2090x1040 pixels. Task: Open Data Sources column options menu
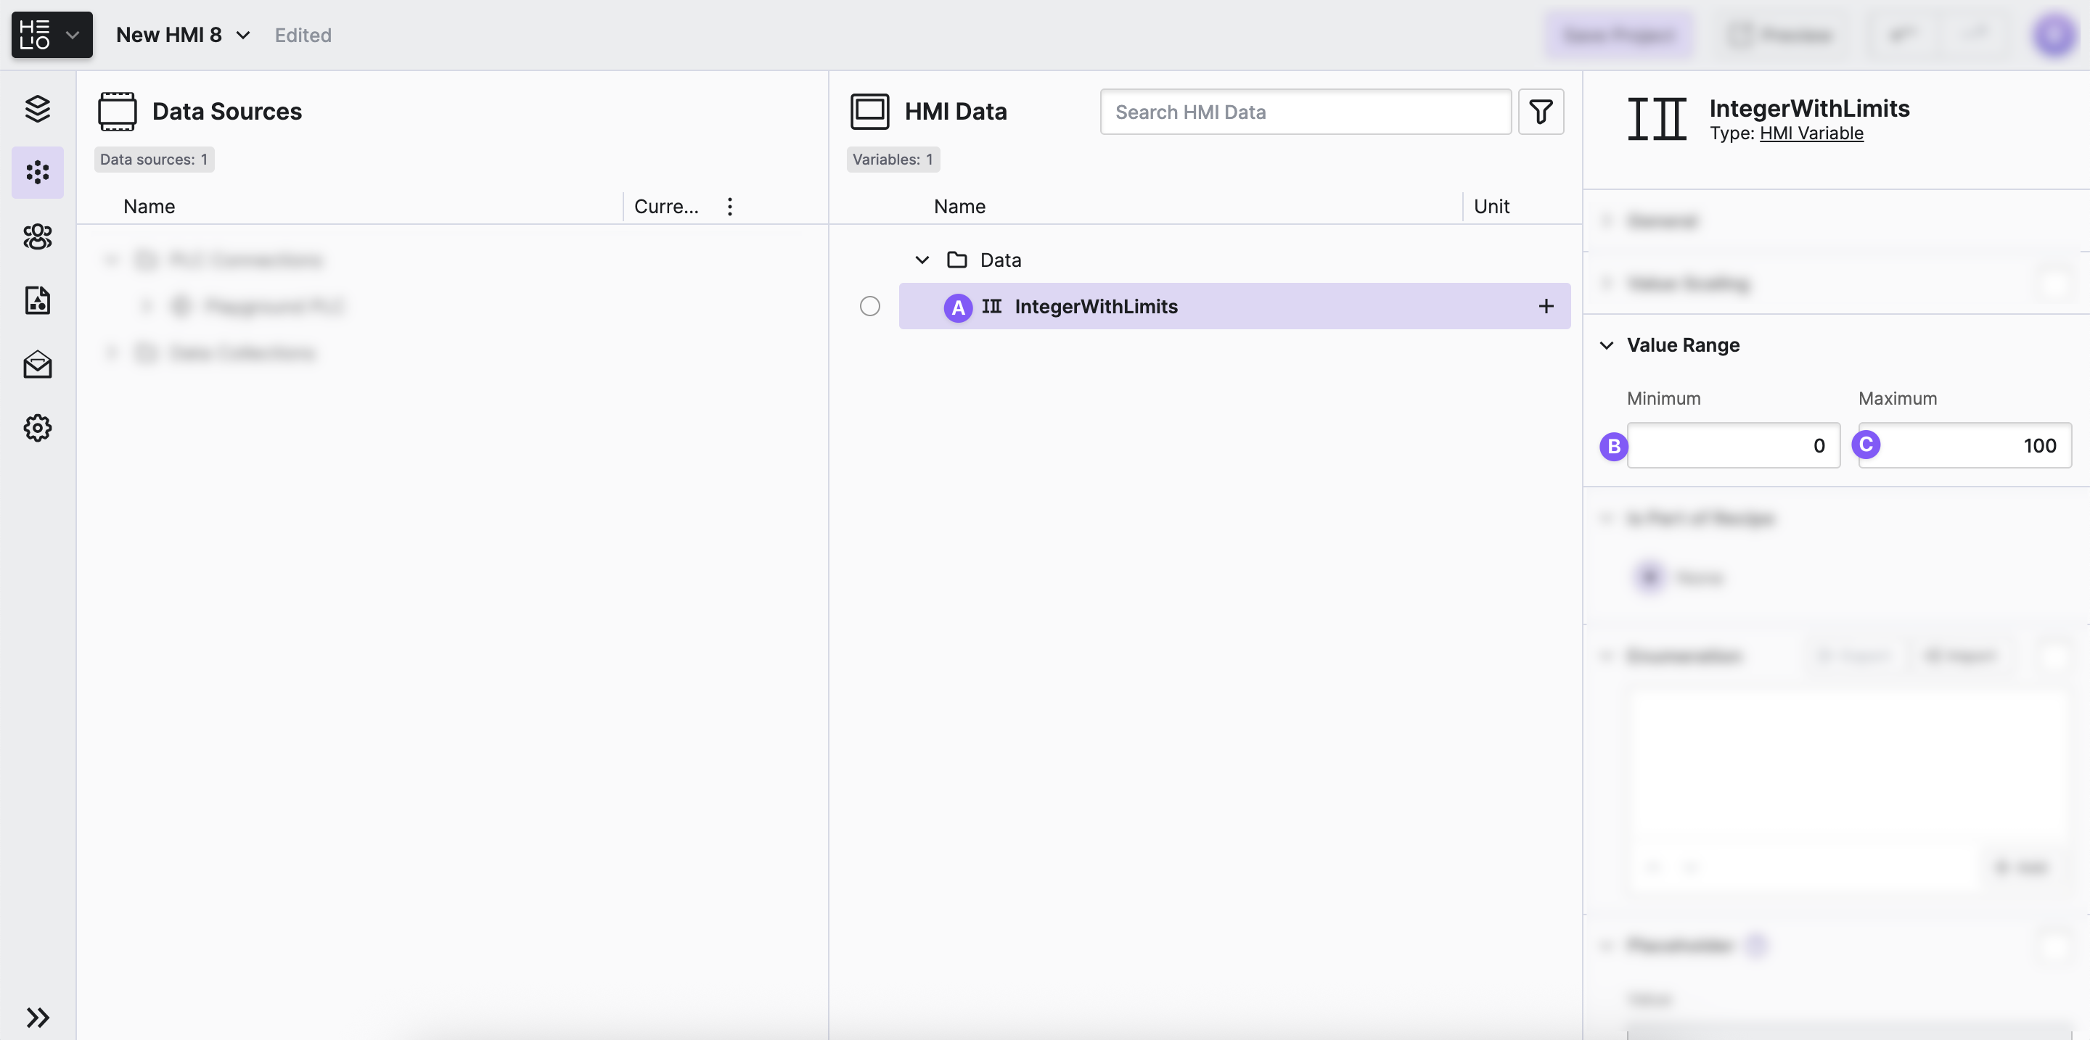[729, 206]
